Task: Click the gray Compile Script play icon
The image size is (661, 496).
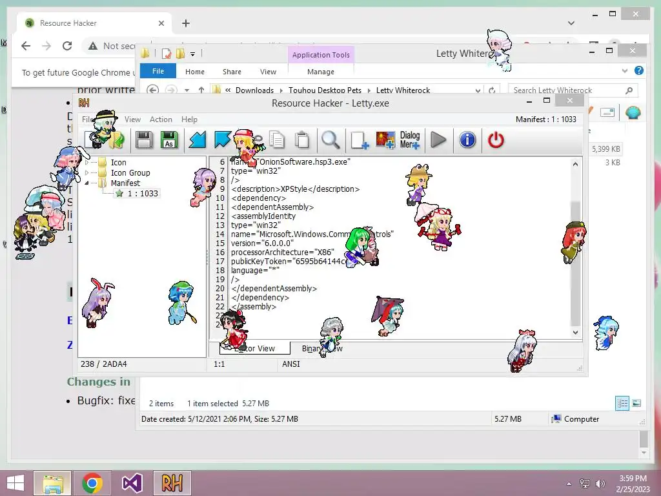Action: (x=438, y=140)
